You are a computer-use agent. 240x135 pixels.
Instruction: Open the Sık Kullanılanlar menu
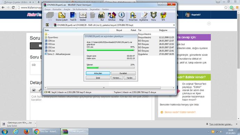pos(80,9)
